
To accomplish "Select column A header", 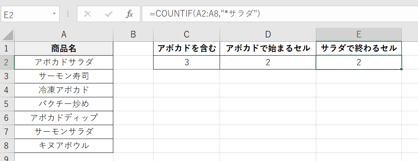I will (x=64, y=35).
